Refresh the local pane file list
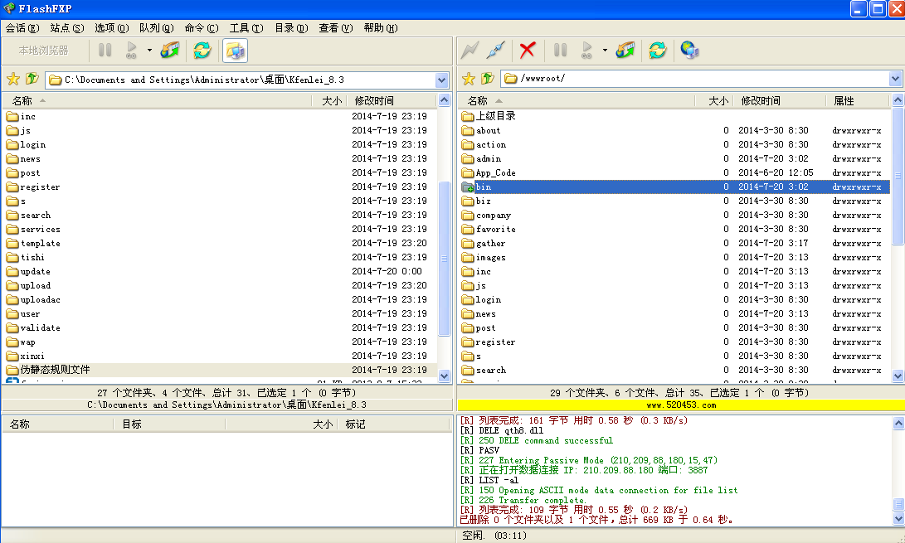 [202, 50]
